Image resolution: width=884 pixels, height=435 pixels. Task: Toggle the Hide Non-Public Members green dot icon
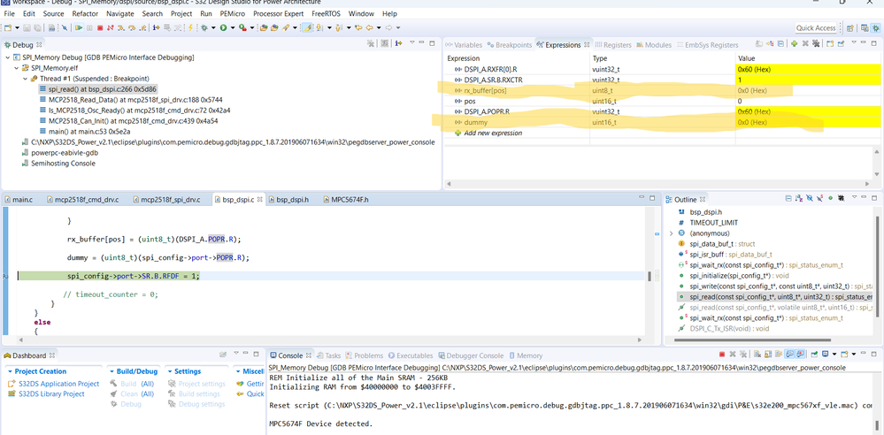coord(830,198)
